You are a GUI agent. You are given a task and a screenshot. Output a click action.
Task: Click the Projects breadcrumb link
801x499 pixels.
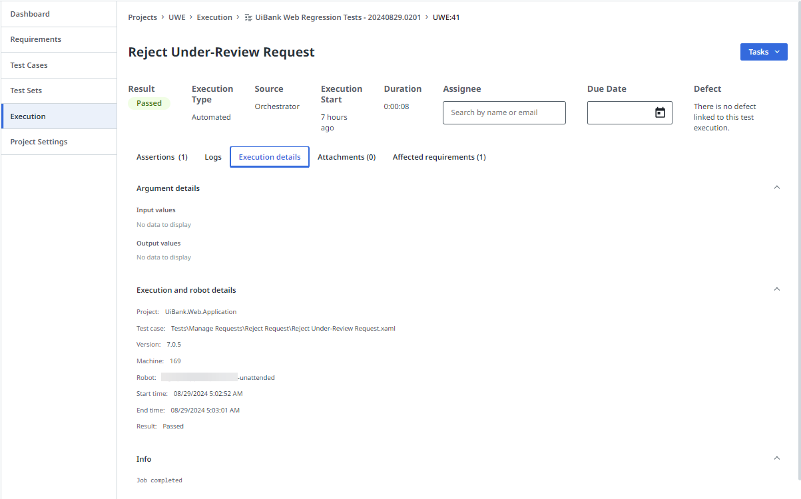[142, 17]
